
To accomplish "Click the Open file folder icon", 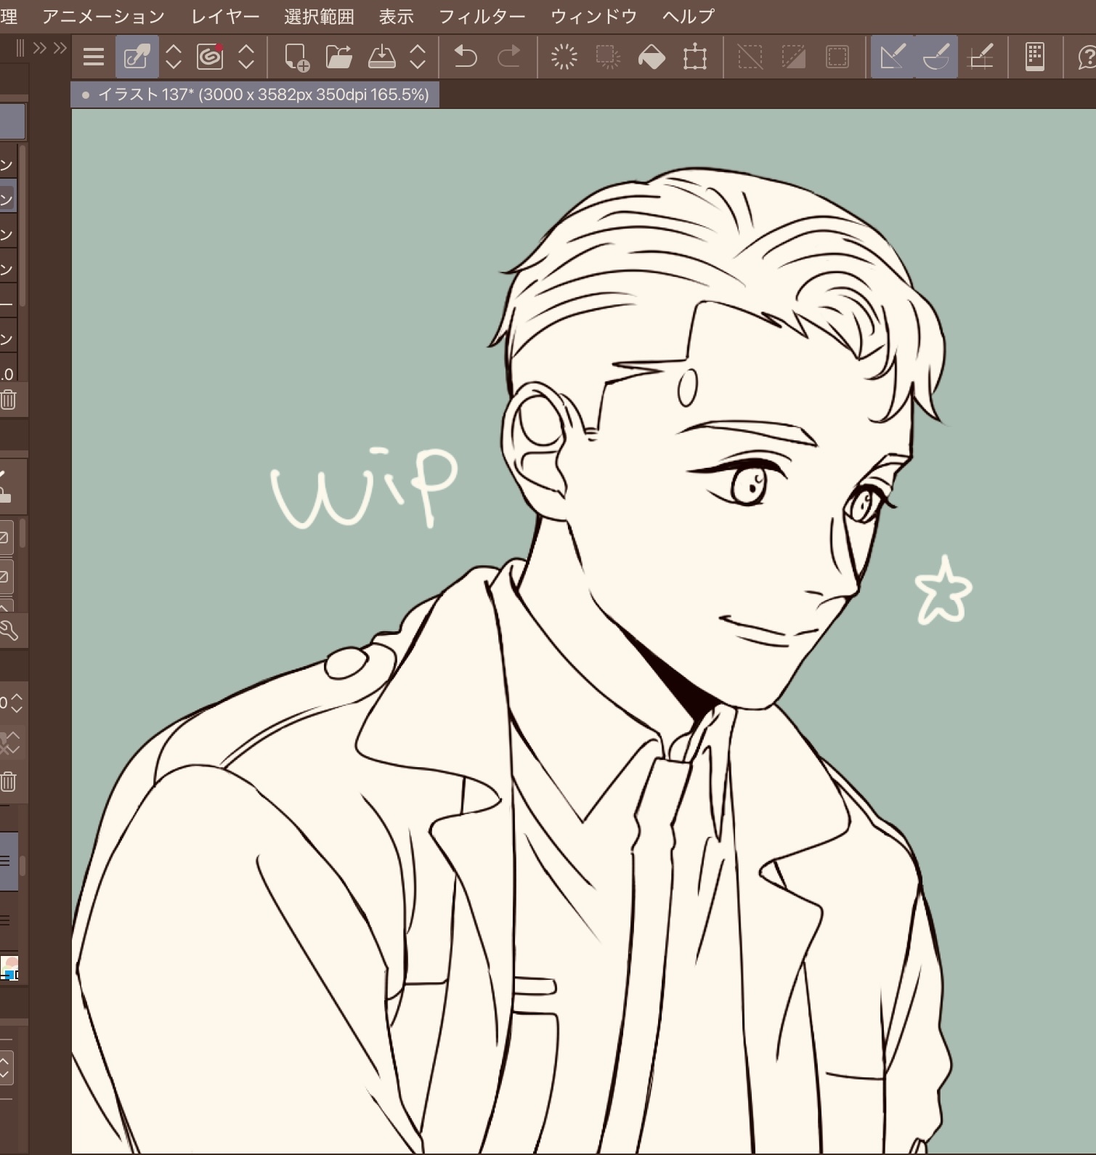I will (338, 57).
